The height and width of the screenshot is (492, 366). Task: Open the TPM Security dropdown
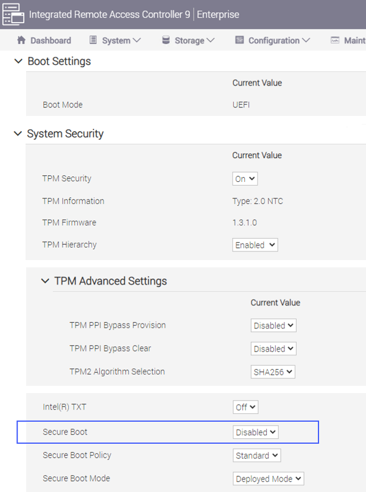click(245, 179)
